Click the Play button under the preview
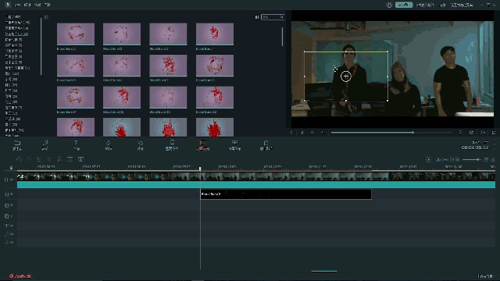Viewport: 500px width, 281px height. click(x=312, y=133)
